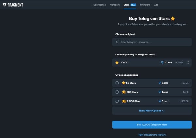This screenshot has width=196, height=138.
Task: Open the Usernames tab
Action: coord(99,5)
